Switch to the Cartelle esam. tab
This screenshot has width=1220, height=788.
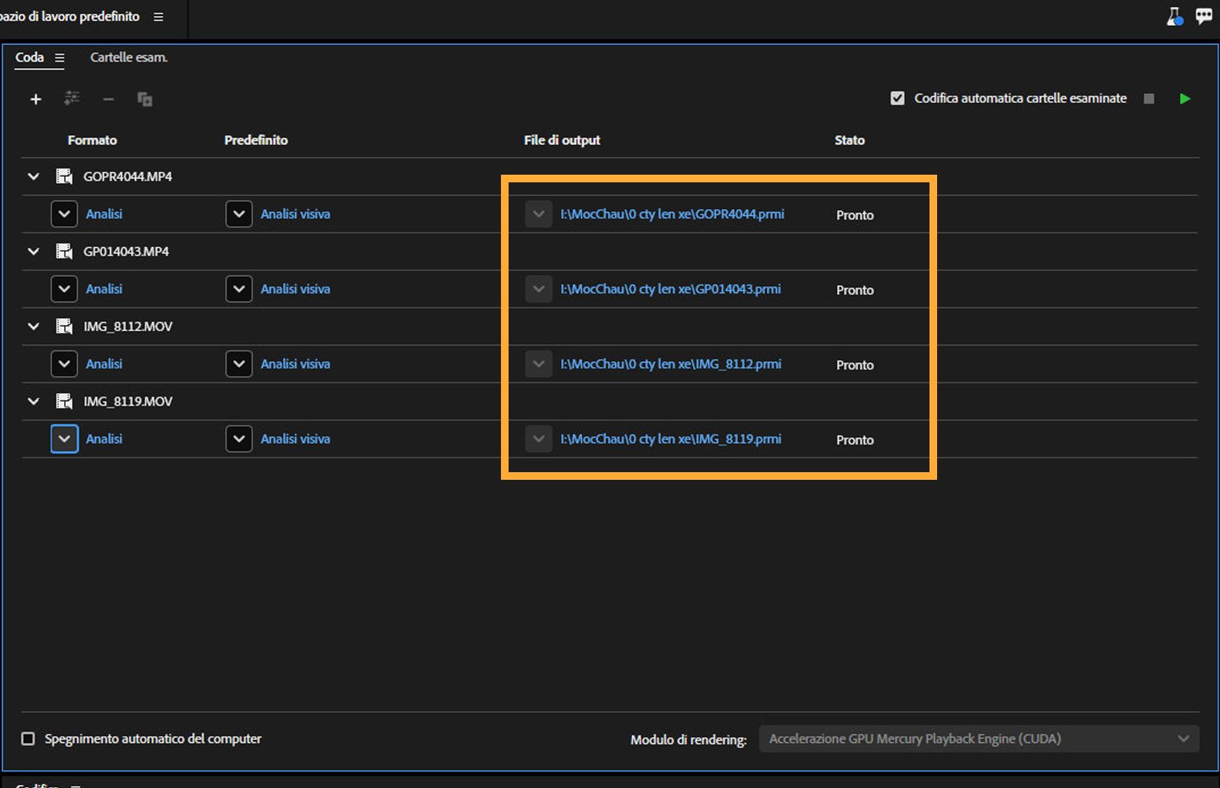[128, 57]
